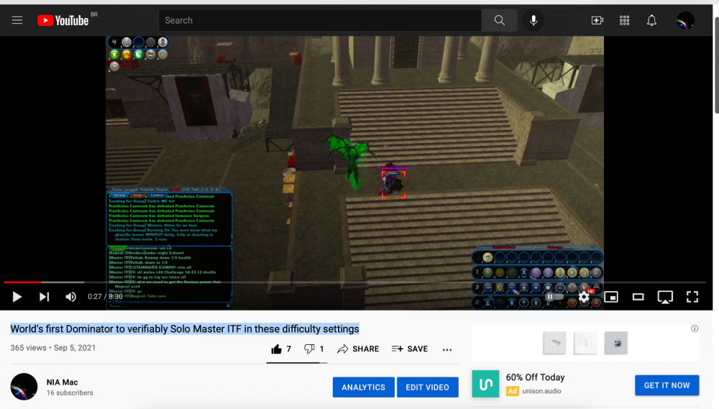Click the magnifying glass search button
This screenshot has width=719, height=409.
[500, 20]
